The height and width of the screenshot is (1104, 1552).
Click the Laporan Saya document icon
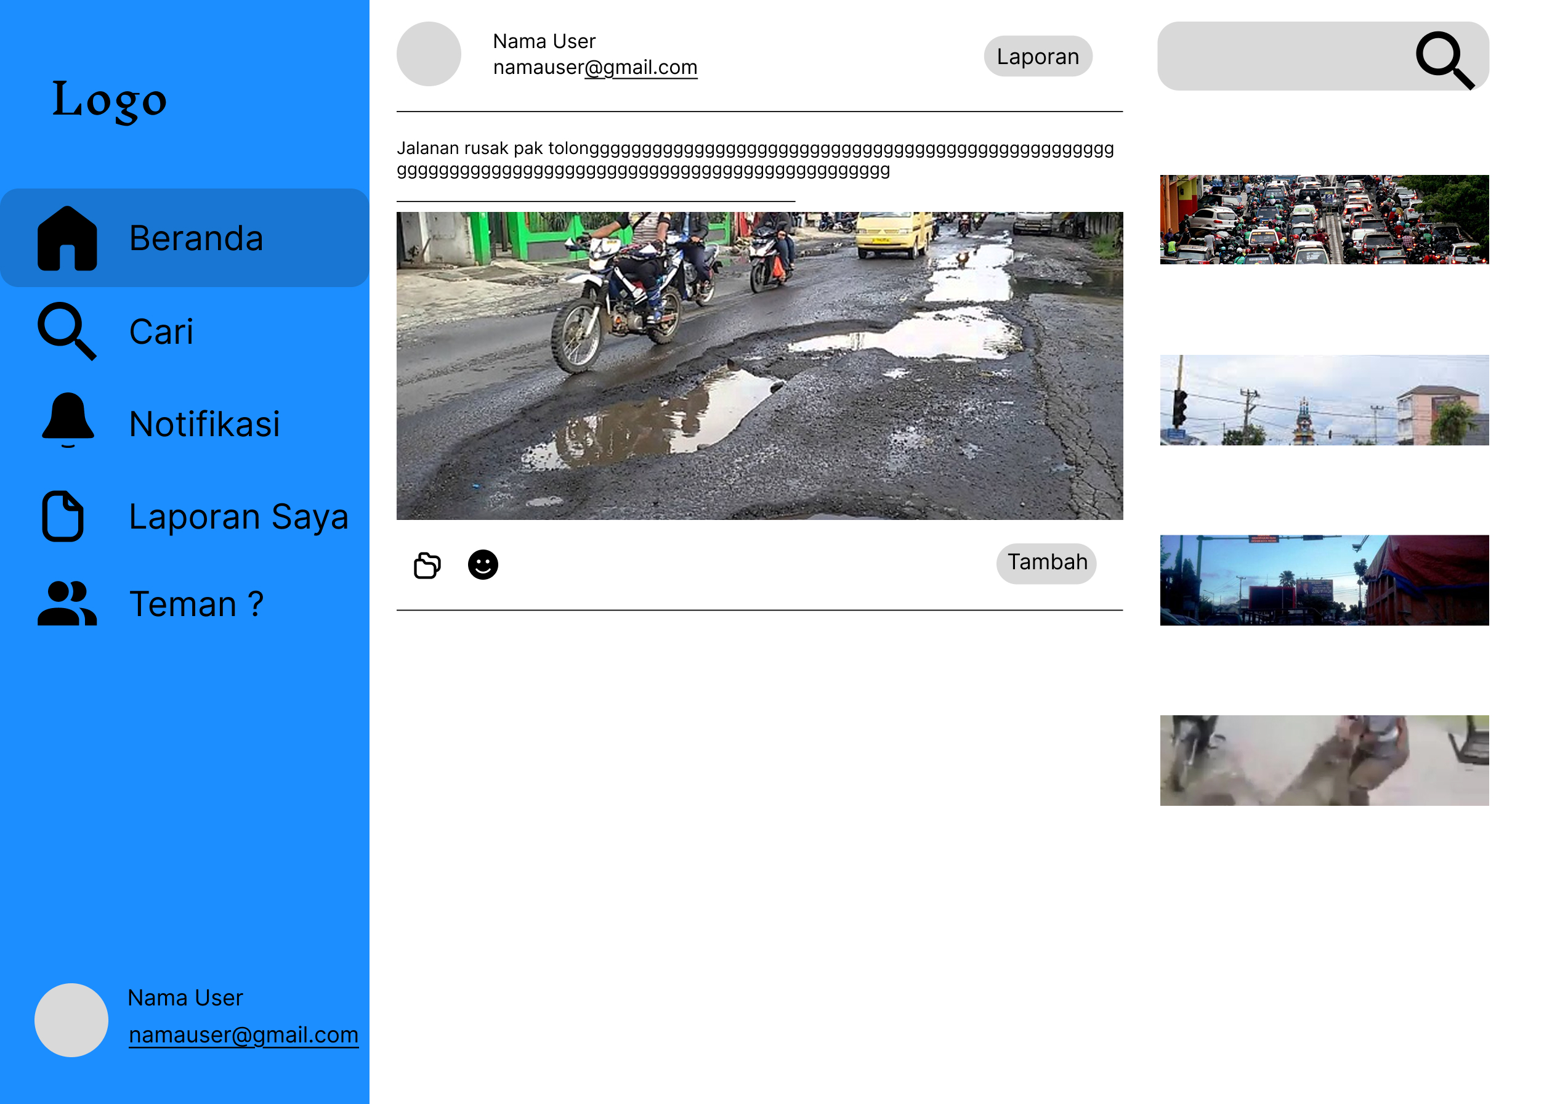63,516
